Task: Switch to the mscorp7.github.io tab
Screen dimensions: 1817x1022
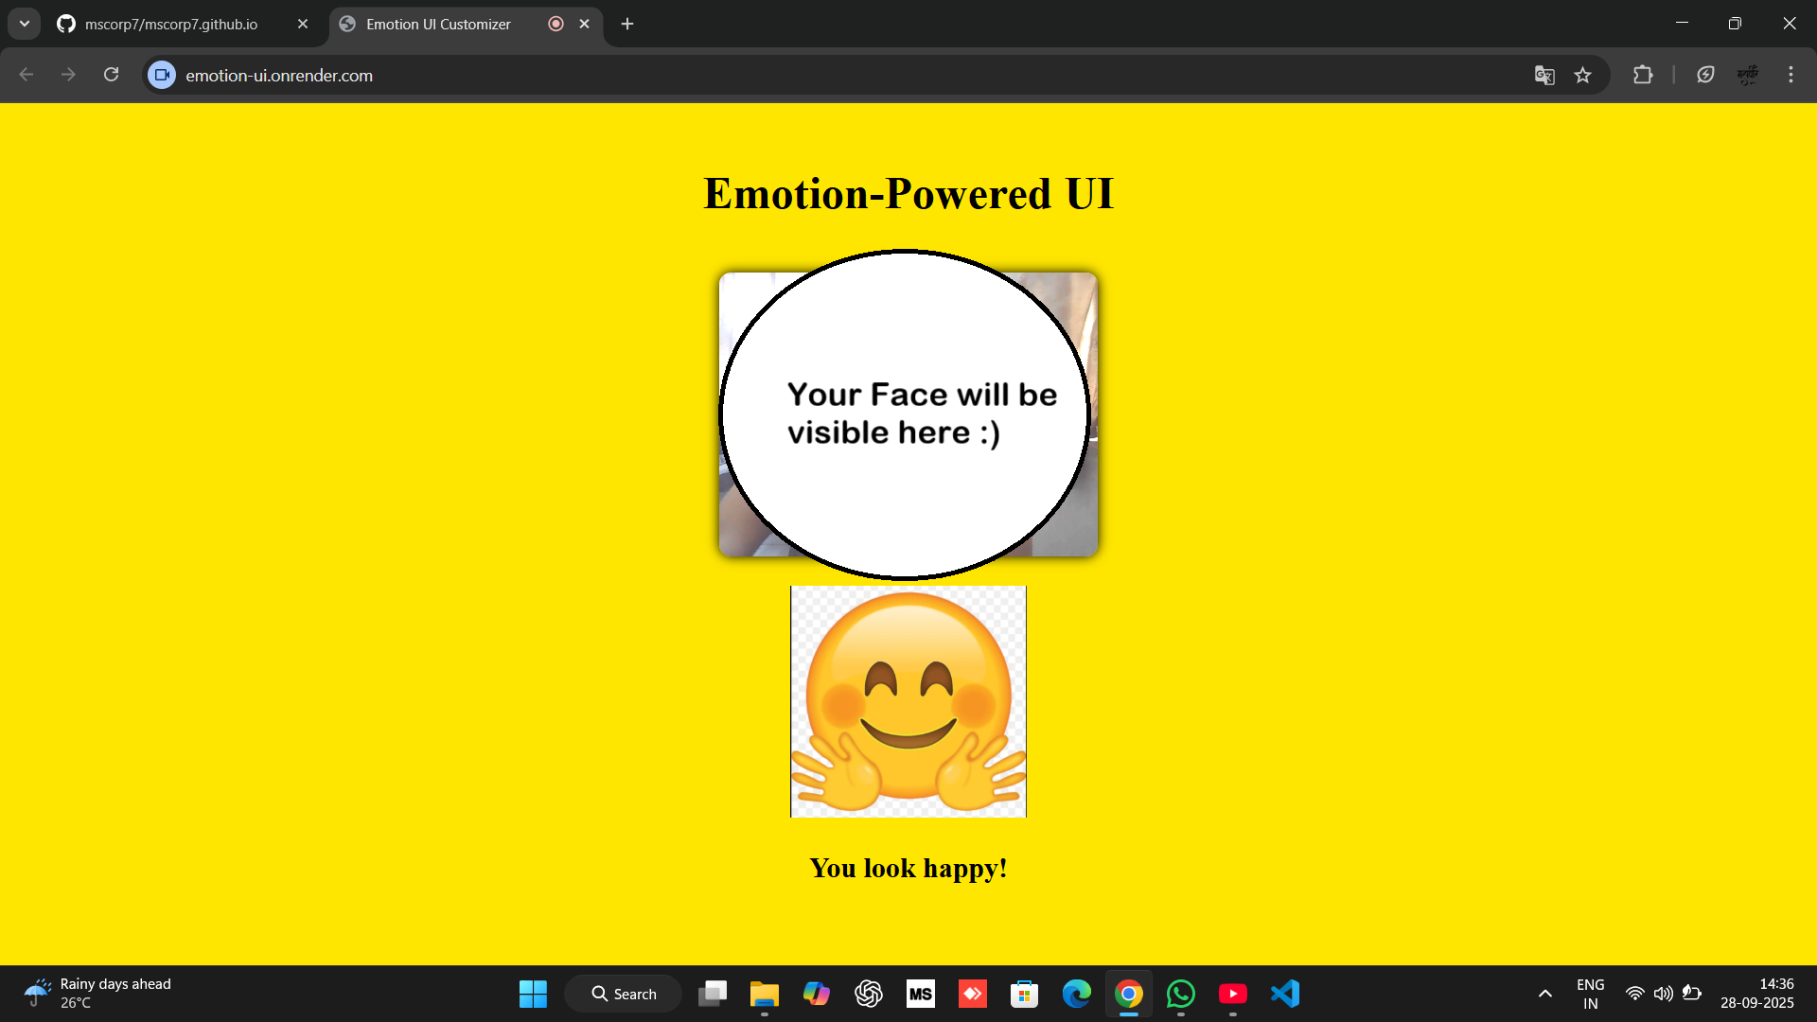Action: 170,24
